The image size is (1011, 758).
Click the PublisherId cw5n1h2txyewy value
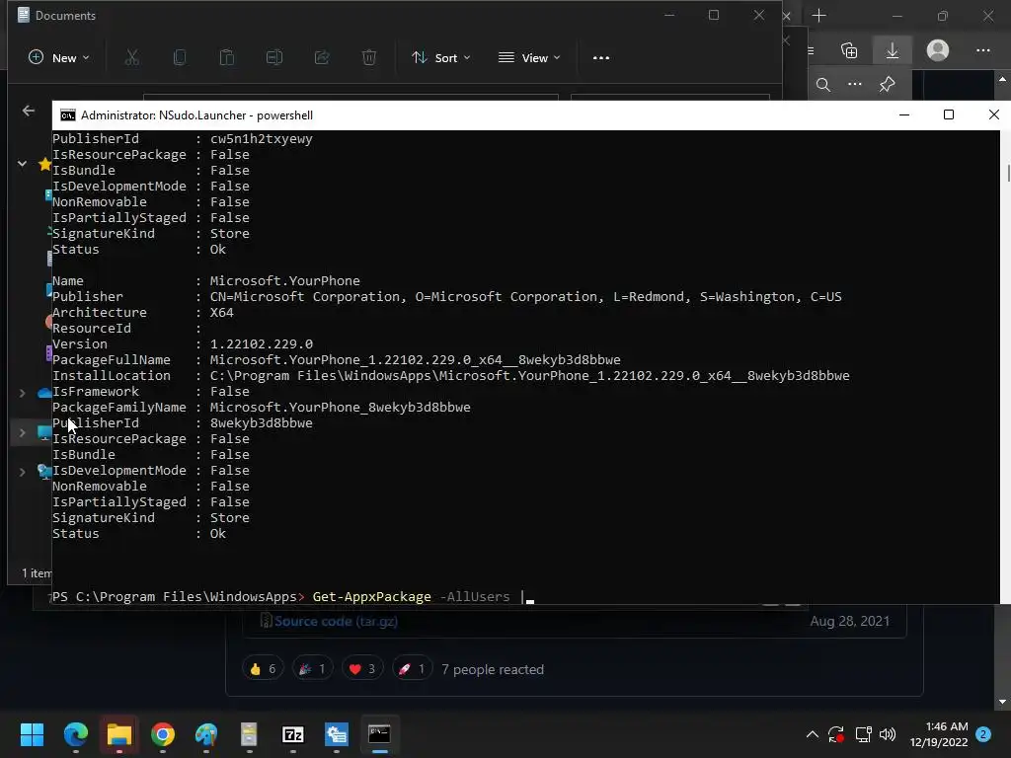click(x=261, y=138)
